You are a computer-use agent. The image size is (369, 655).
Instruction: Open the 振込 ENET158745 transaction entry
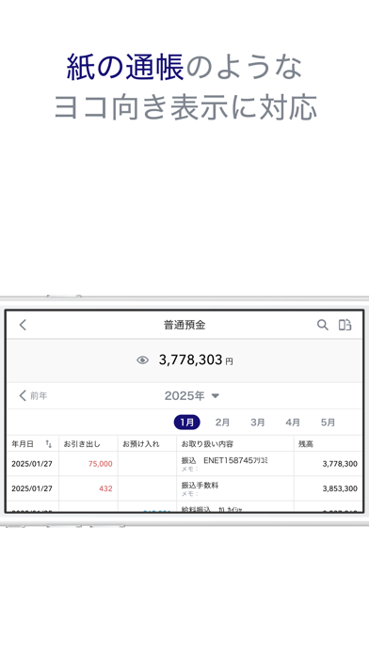click(x=224, y=460)
